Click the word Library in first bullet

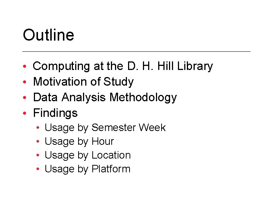(x=195, y=66)
